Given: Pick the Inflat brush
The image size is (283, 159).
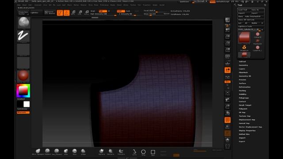Looking at the screenshot, I should (x=66, y=152).
